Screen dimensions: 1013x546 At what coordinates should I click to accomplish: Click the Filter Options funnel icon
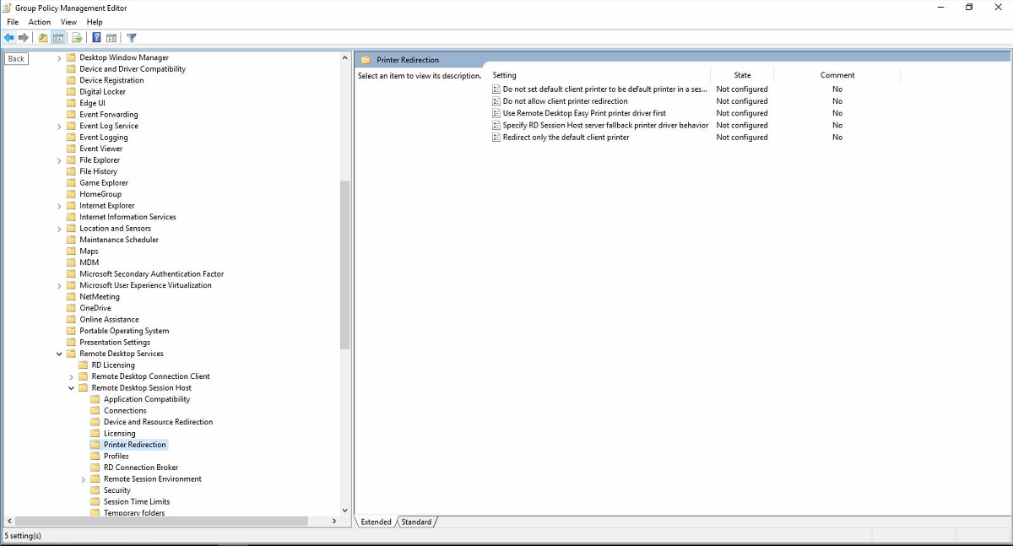pos(131,37)
